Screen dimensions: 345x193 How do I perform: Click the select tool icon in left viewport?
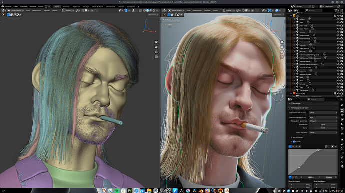tap(3, 15)
